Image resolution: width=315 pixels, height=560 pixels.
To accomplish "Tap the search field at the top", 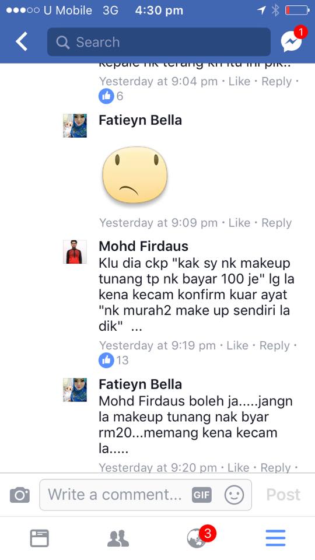I will point(159,42).
